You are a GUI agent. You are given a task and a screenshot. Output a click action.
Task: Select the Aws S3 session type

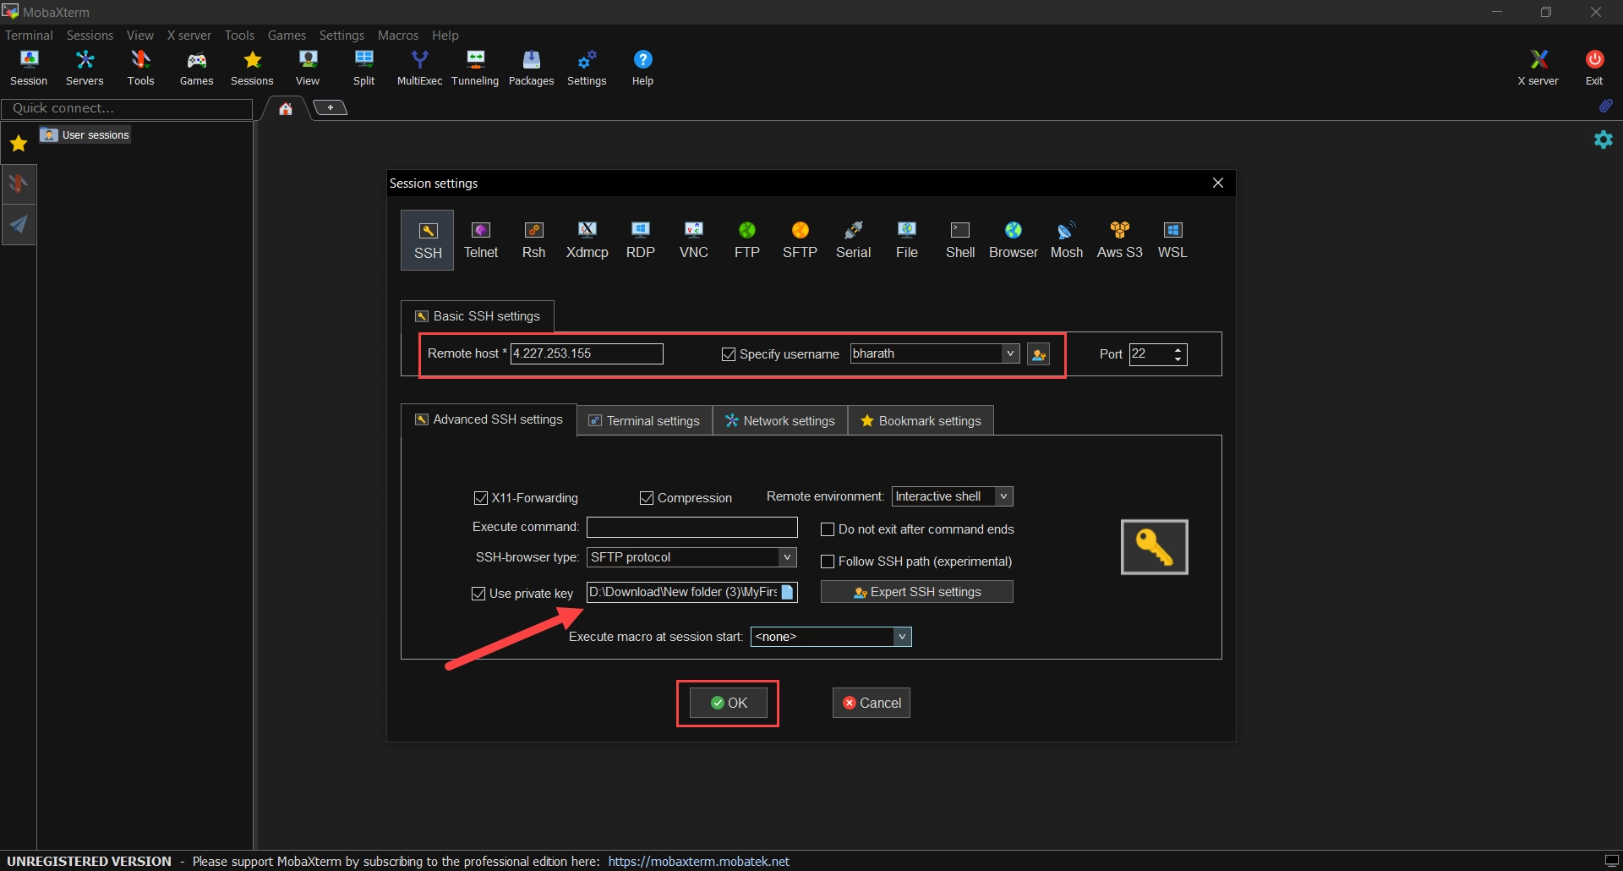[1120, 240]
